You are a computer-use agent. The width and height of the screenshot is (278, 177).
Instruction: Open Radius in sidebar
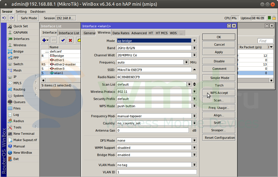(18, 121)
